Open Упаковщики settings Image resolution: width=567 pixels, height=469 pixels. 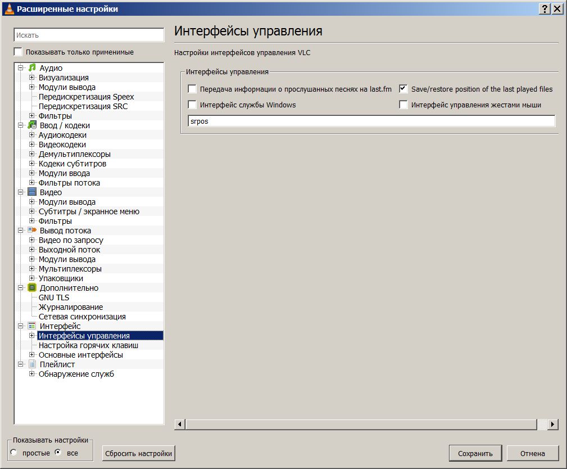click(x=61, y=278)
